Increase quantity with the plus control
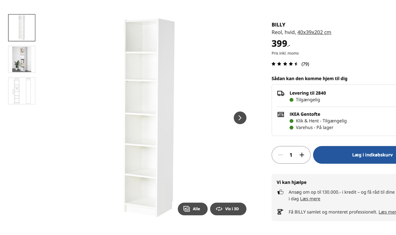This screenshot has width=396, height=235. pyautogui.click(x=302, y=155)
